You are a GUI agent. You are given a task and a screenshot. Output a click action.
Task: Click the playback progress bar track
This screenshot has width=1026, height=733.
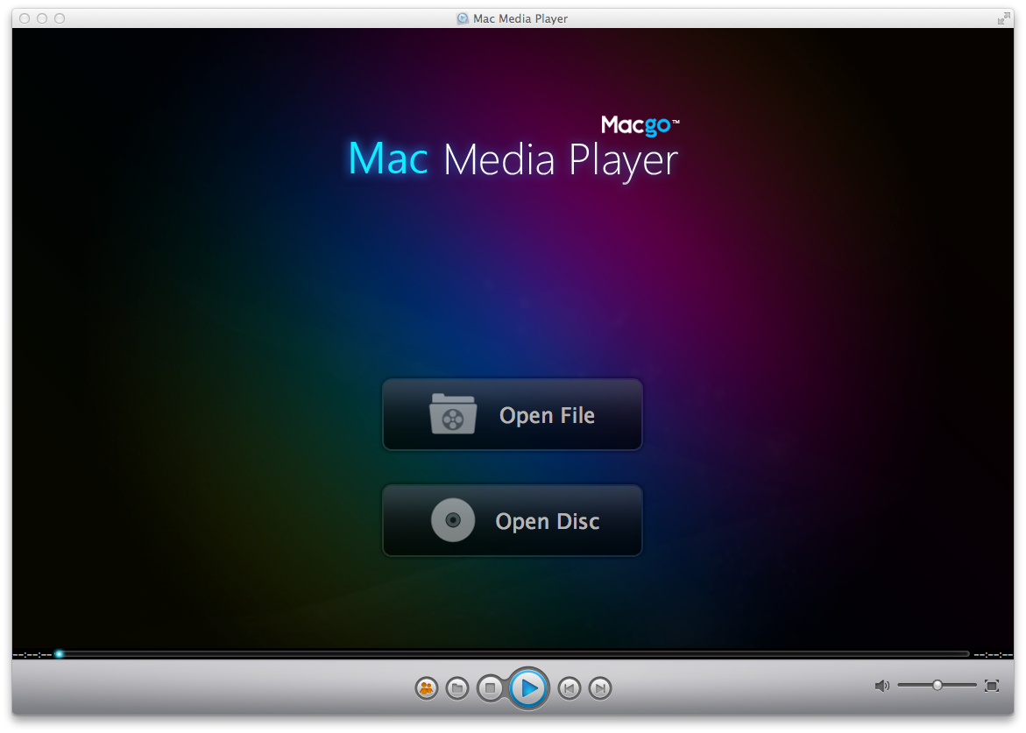coord(513,654)
